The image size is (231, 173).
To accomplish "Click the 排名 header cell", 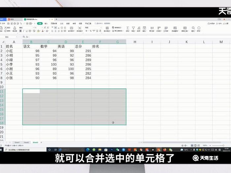I will point(100,46).
